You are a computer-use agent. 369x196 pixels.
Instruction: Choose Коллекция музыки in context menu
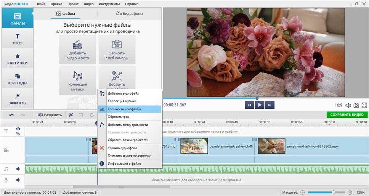click(x=130, y=101)
